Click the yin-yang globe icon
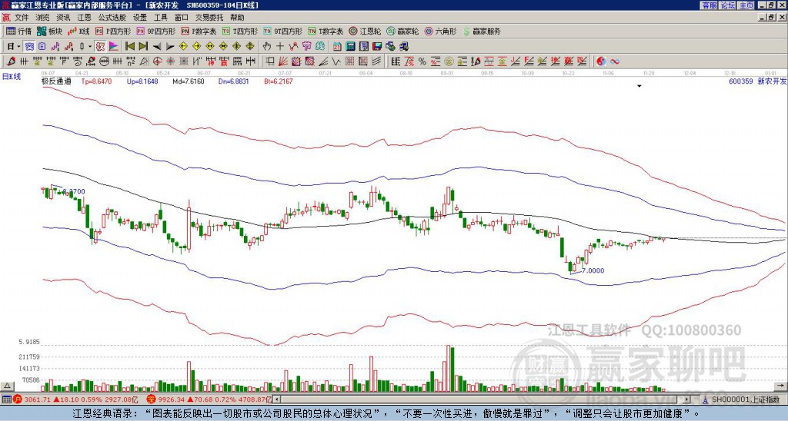Screen dimensions: 788x421 coord(600,61)
